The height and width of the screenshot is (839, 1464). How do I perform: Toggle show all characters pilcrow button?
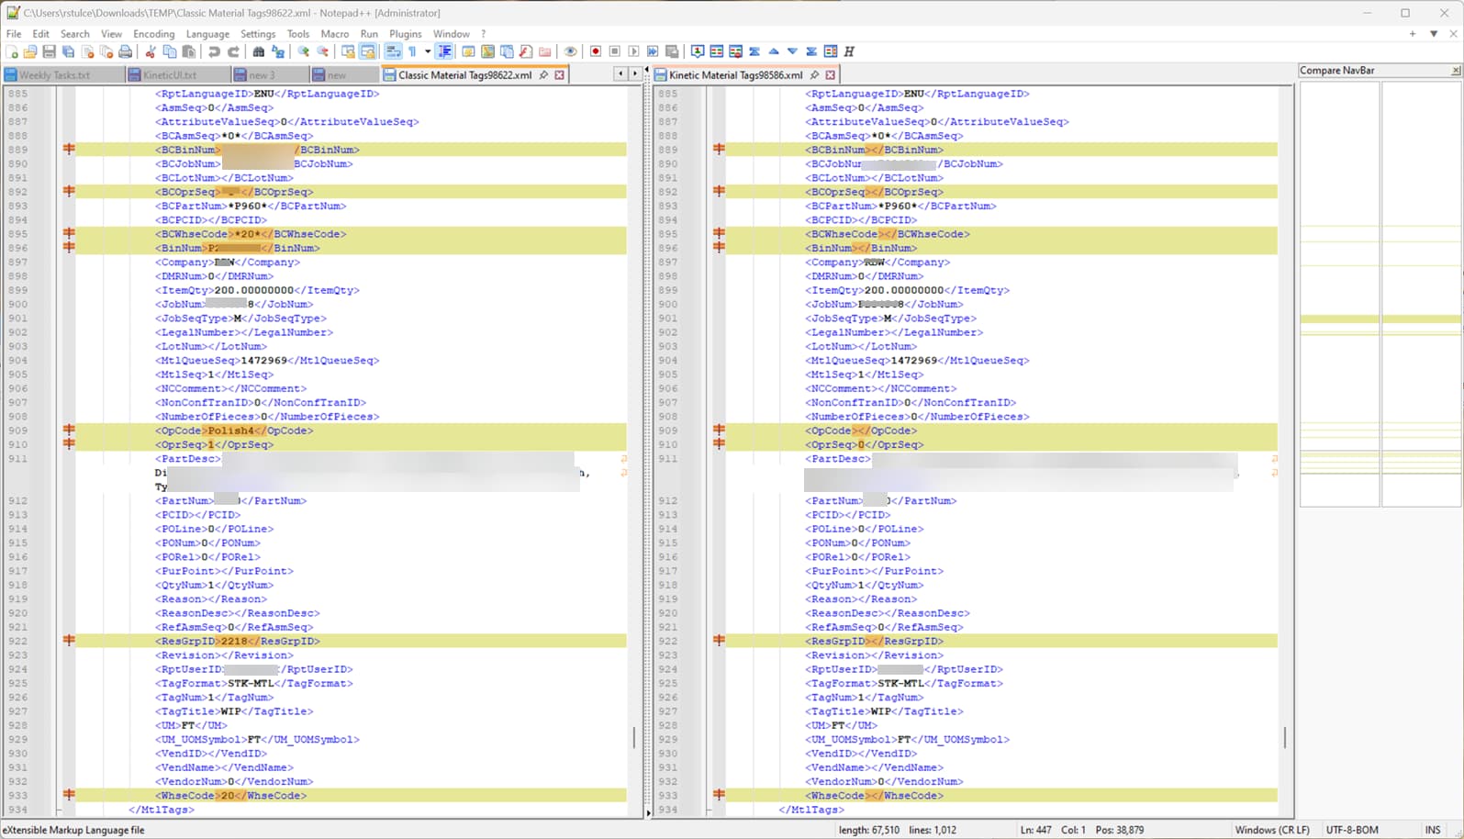click(x=412, y=51)
